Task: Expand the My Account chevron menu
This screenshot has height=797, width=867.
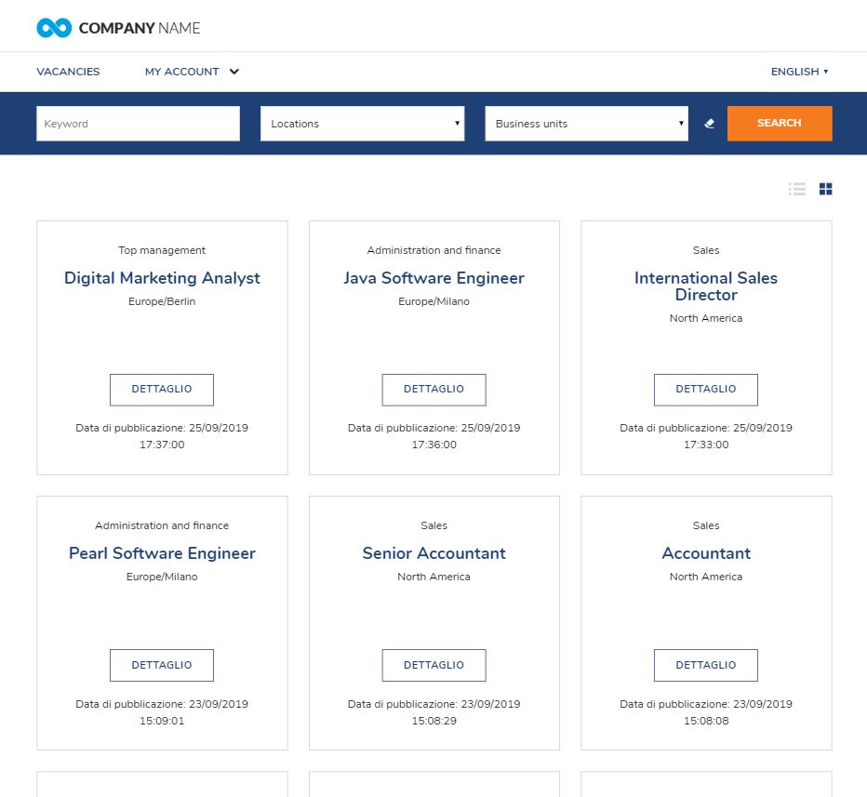Action: coord(233,72)
